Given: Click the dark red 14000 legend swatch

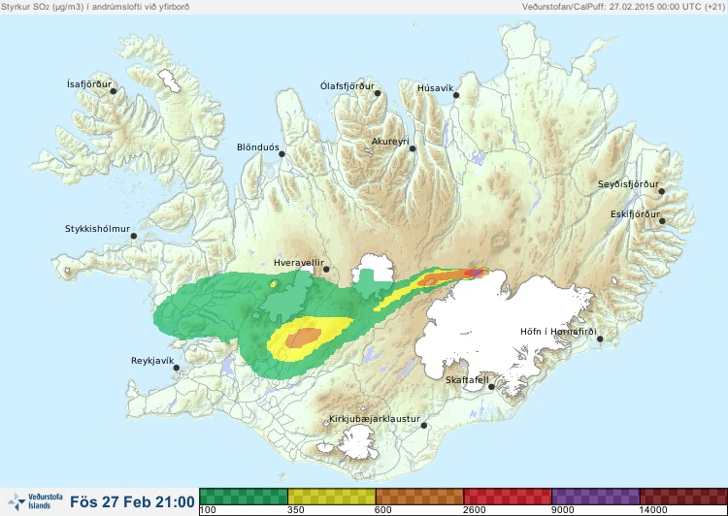Looking at the screenshot, I should click(x=683, y=497).
